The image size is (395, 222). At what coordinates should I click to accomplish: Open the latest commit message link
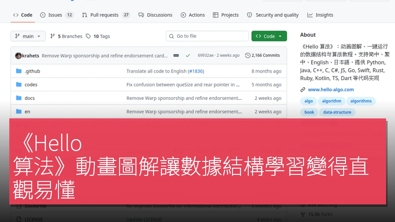tap(105, 55)
